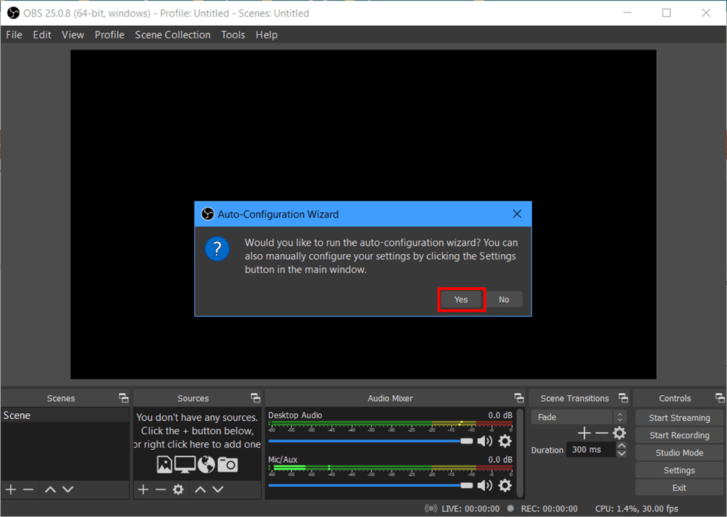The height and width of the screenshot is (517, 727).
Task: Select the Scene item in the Scenes list
Action: [x=17, y=415]
